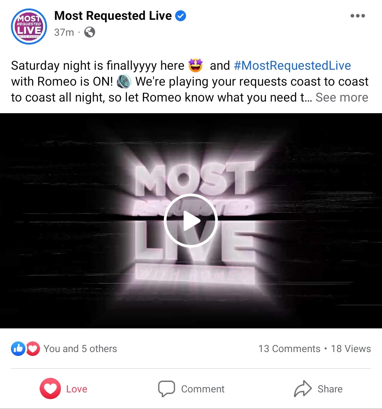
Task: Click the public globe privacy icon
Action: click(x=89, y=32)
